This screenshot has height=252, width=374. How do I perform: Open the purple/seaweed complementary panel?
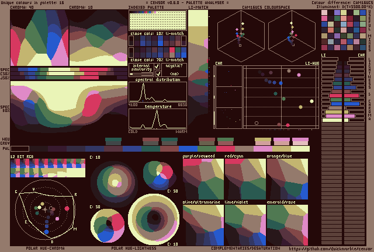(x=203, y=179)
